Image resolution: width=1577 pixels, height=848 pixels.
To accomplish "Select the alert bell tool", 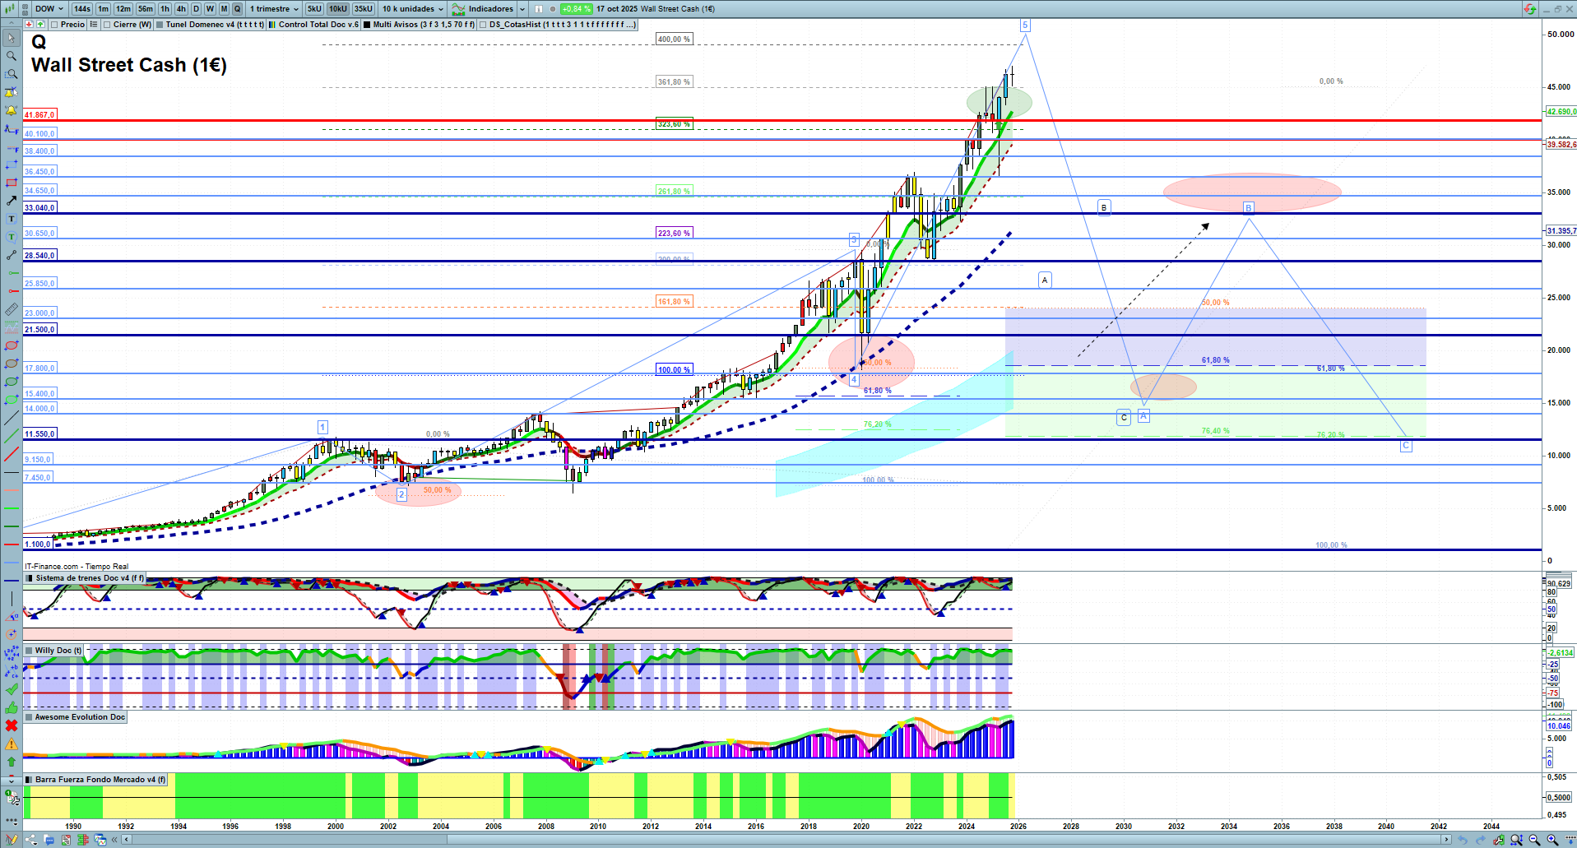I will [x=11, y=110].
